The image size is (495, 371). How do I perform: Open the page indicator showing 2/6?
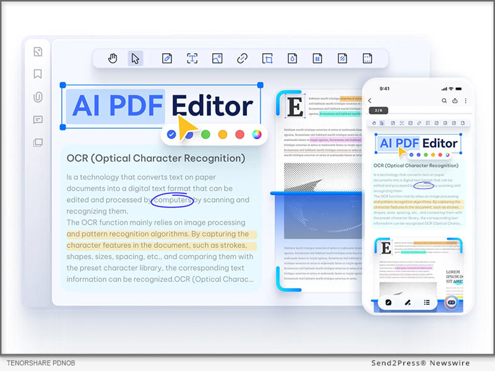point(378,111)
